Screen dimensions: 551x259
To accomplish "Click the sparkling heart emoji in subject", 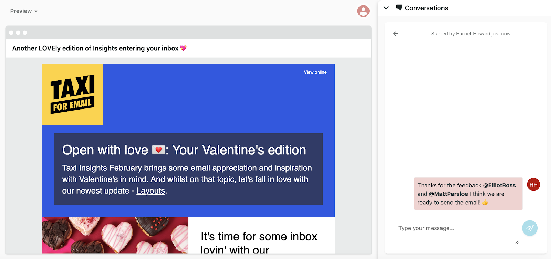I will [x=183, y=48].
